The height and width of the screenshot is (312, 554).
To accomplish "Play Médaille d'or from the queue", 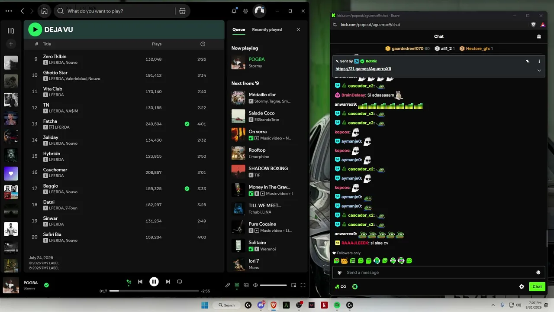I will (x=262, y=94).
